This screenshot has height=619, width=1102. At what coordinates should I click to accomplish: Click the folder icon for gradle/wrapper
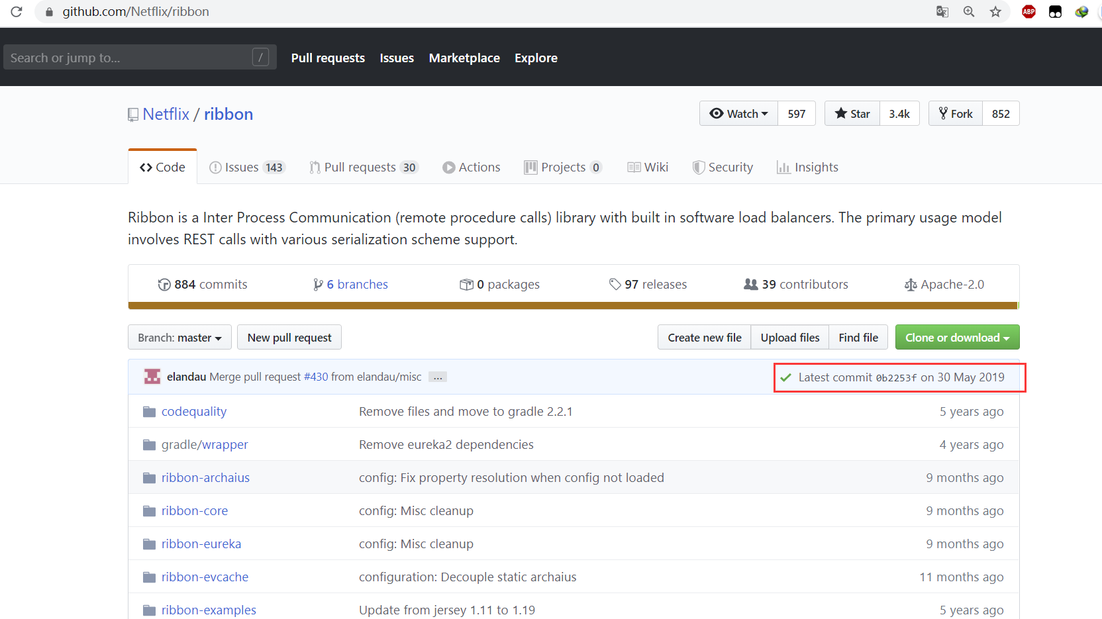[150, 445]
